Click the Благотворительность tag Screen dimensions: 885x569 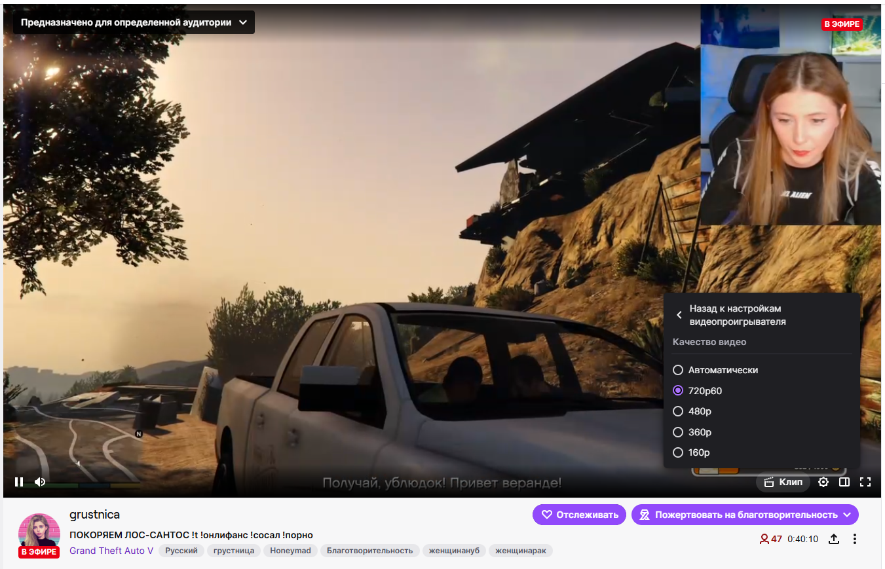coord(370,551)
